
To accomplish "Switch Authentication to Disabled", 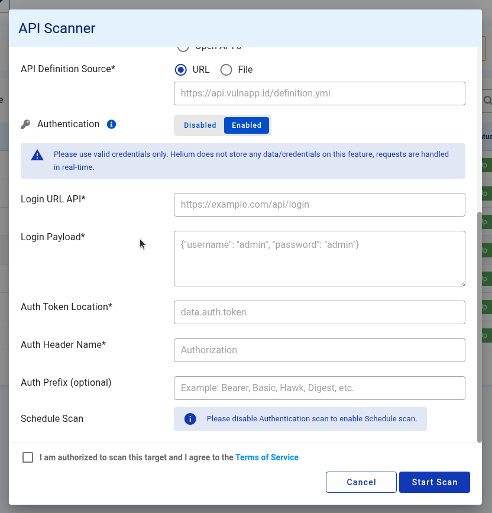I will coord(200,125).
